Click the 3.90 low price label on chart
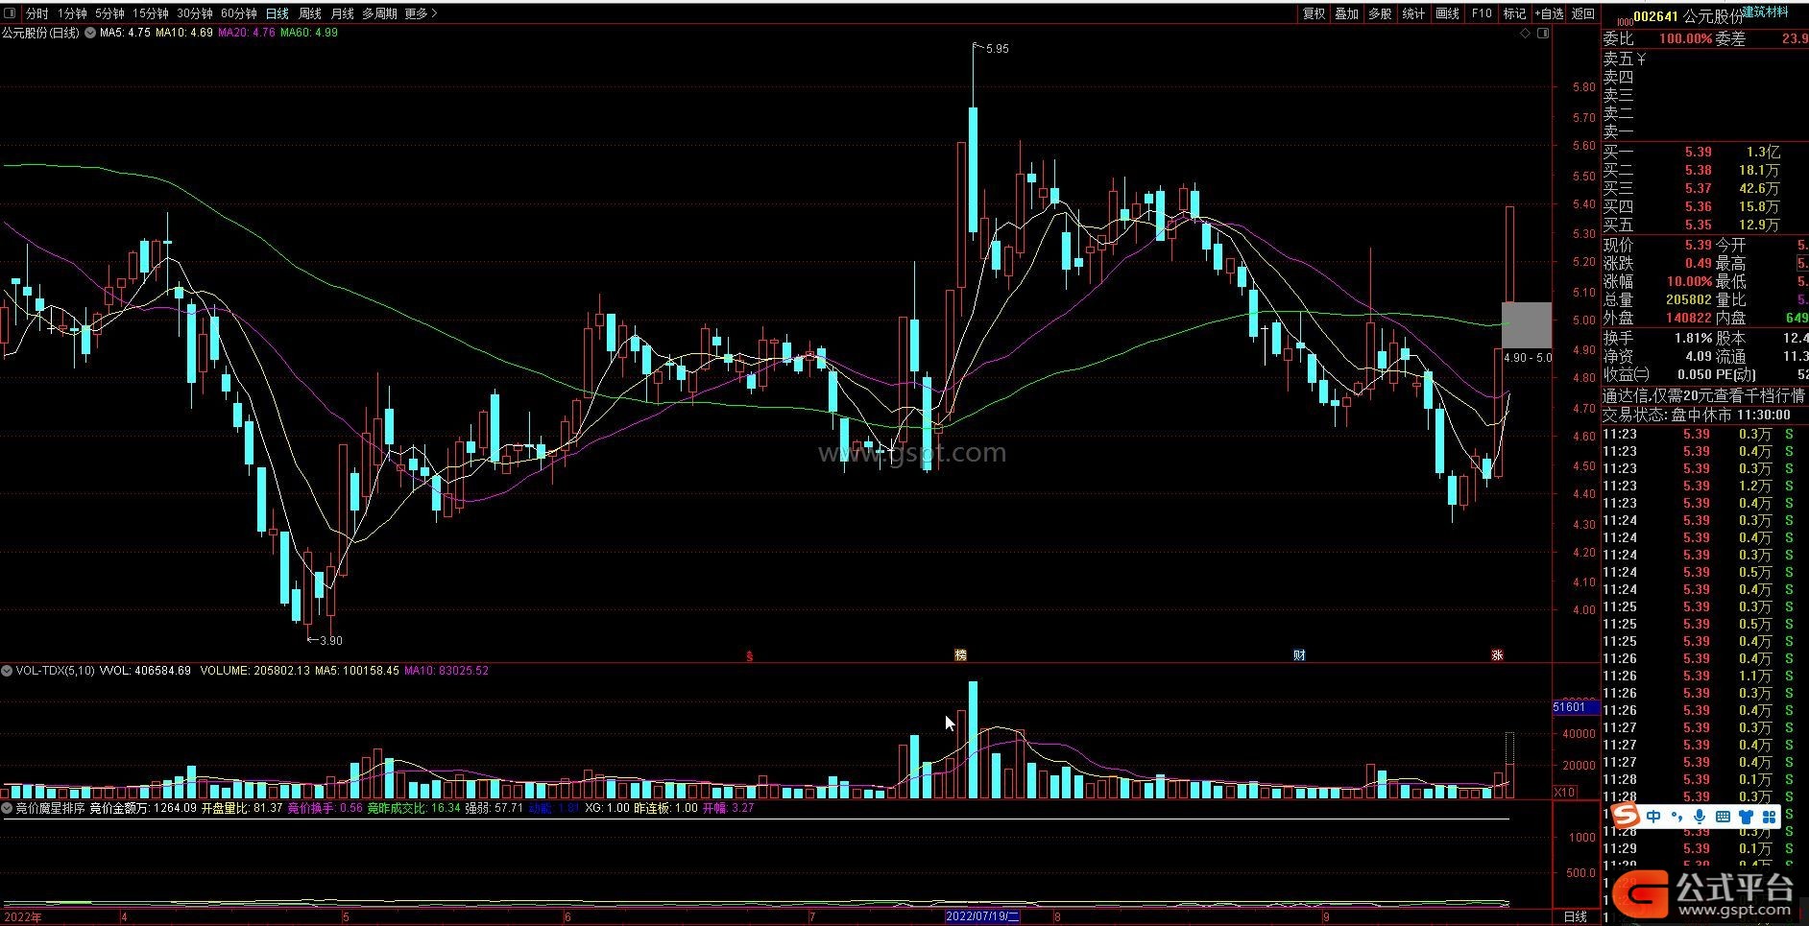Viewport: 1809px width, 926px height. coord(330,641)
